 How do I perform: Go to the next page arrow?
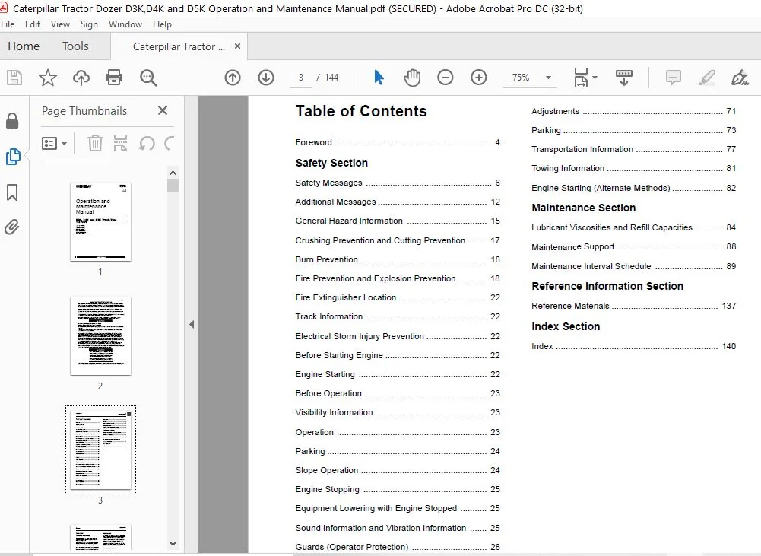[x=266, y=78]
